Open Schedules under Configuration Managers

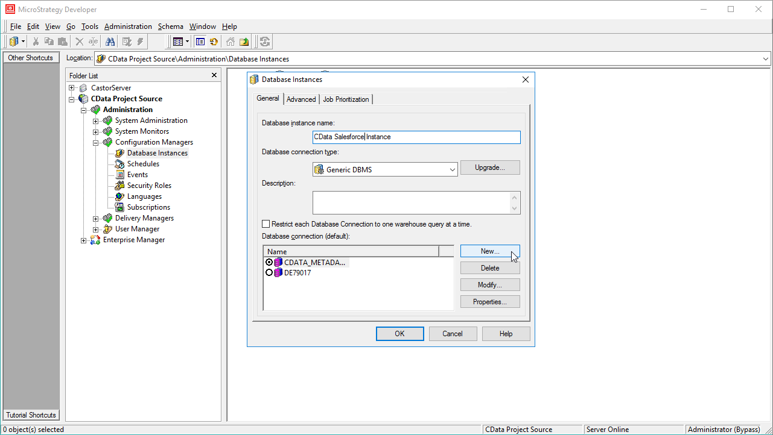(x=143, y=164)
